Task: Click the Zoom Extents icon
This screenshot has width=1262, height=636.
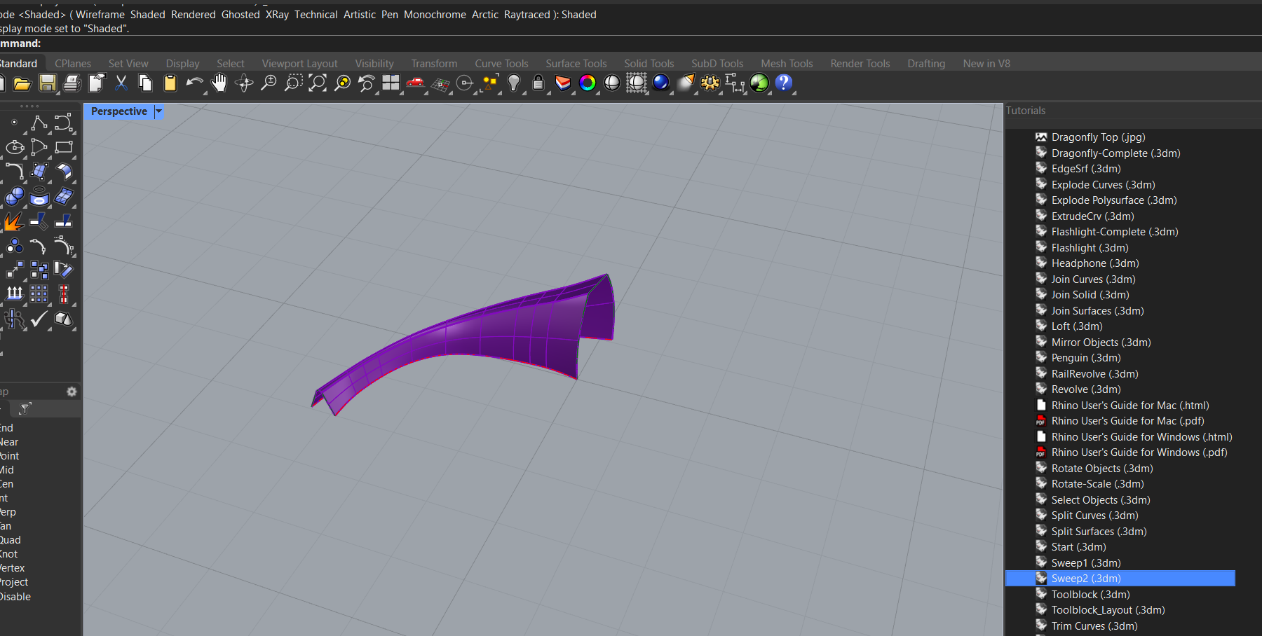Action: 318,83
